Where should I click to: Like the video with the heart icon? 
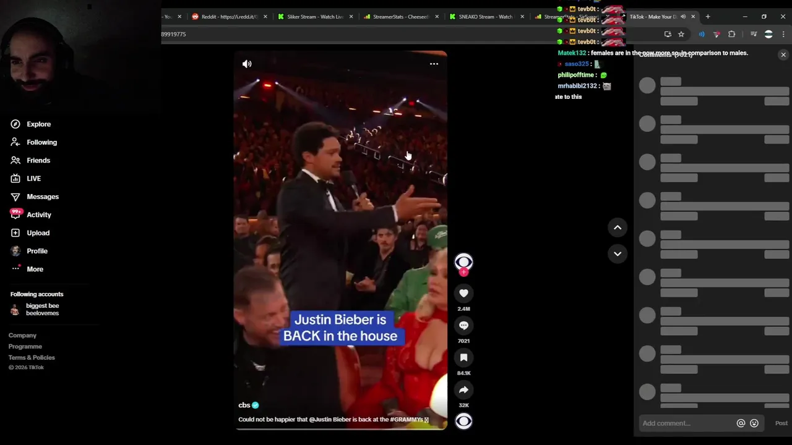(x=463, y=293)
